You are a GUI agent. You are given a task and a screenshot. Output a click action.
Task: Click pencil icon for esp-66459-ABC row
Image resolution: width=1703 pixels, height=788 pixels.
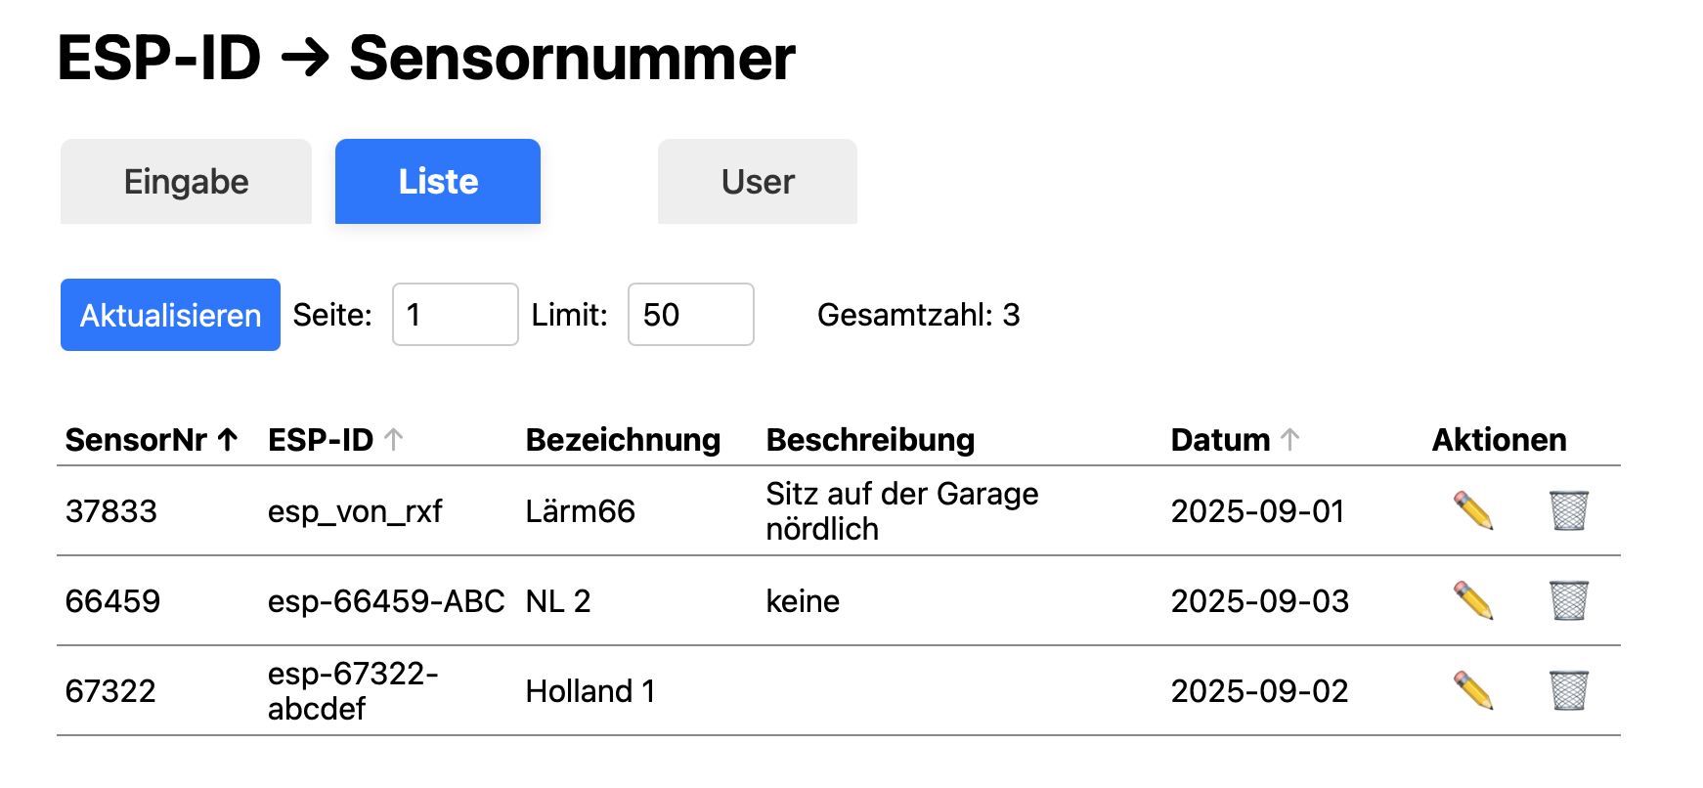pos(1473,600)
